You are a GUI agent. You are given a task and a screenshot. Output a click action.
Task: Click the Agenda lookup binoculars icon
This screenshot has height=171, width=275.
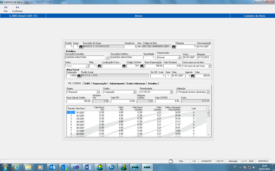pos(193,75)
